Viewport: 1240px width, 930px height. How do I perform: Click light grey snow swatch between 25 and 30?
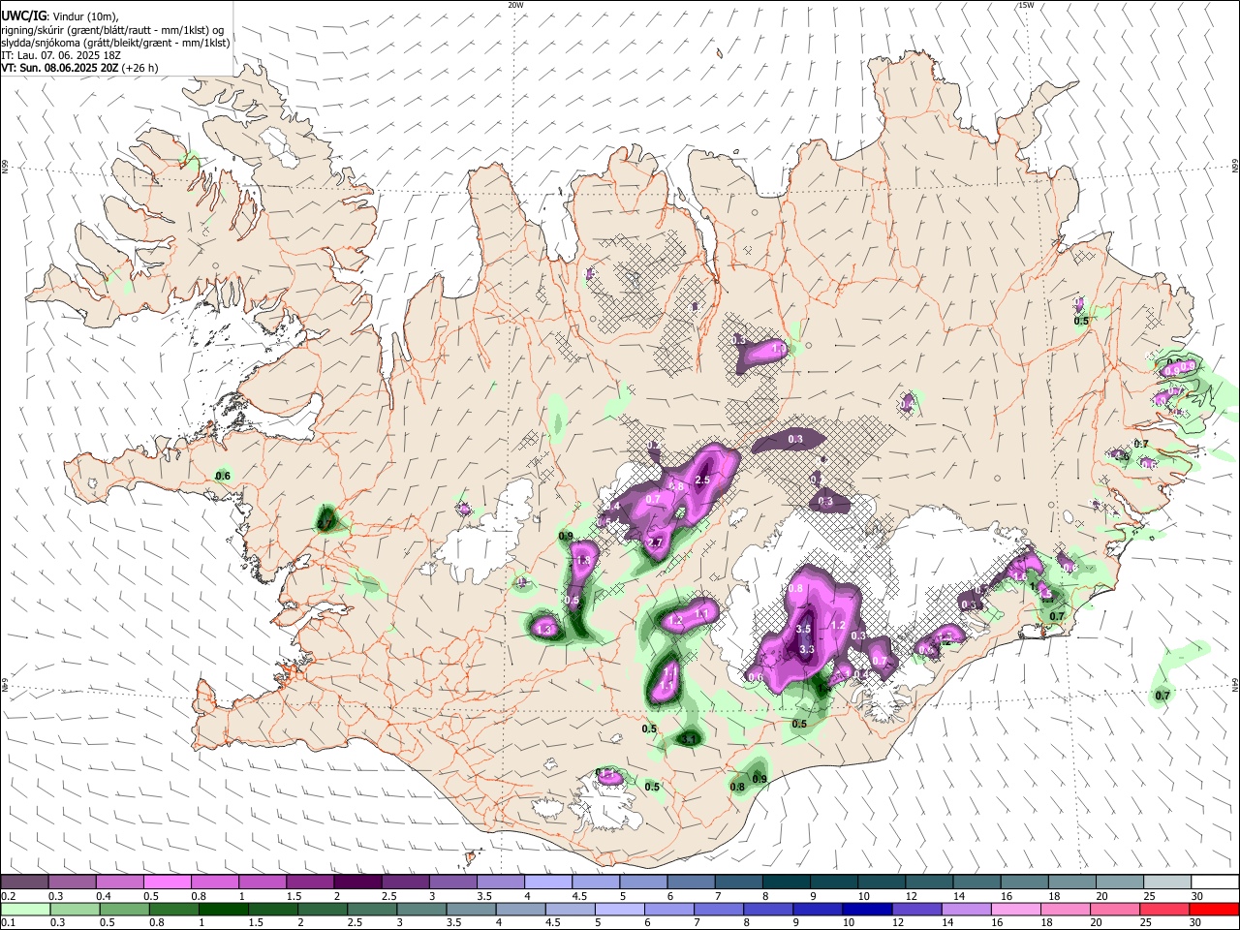point(1168,883)
